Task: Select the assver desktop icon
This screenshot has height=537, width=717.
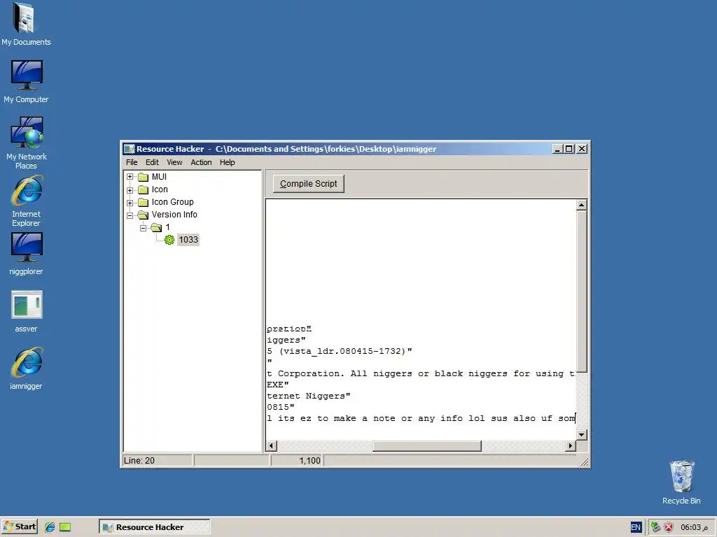Action: tap(26, 311)
